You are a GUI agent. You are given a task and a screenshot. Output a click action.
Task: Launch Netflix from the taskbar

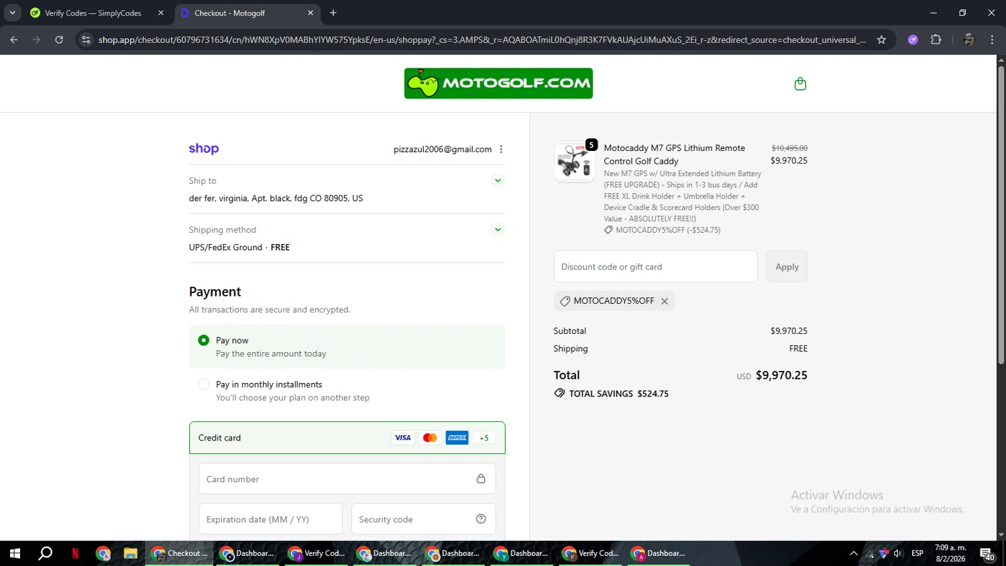[x=75, y=553]
